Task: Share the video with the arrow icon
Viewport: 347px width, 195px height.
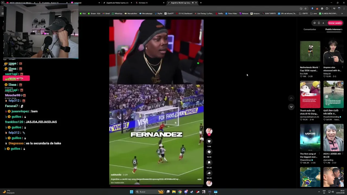Action: pos(209,173)
